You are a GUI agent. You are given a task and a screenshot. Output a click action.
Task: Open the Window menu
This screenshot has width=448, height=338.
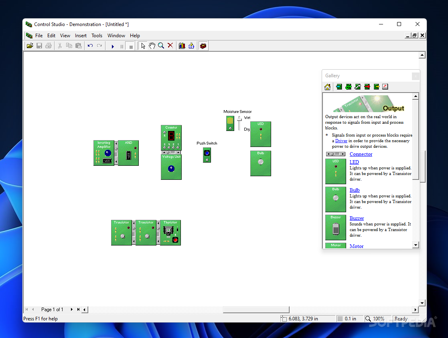(x=116, y=36)
